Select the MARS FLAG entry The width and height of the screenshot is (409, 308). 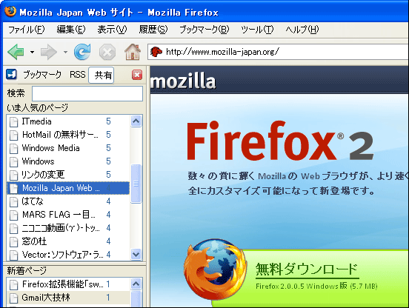(68, 215)
